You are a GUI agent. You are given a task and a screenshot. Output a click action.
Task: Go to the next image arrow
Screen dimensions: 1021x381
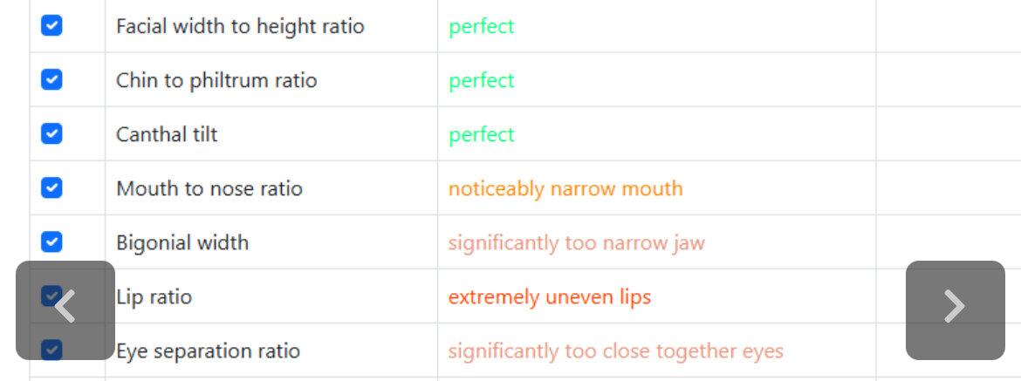coord(955,309)
